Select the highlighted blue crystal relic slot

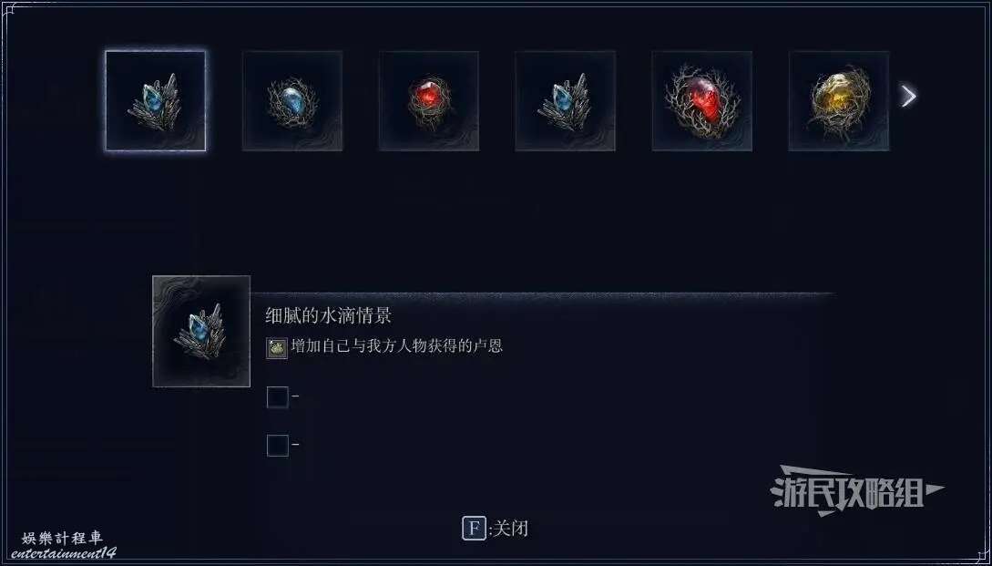click(156, 101)
